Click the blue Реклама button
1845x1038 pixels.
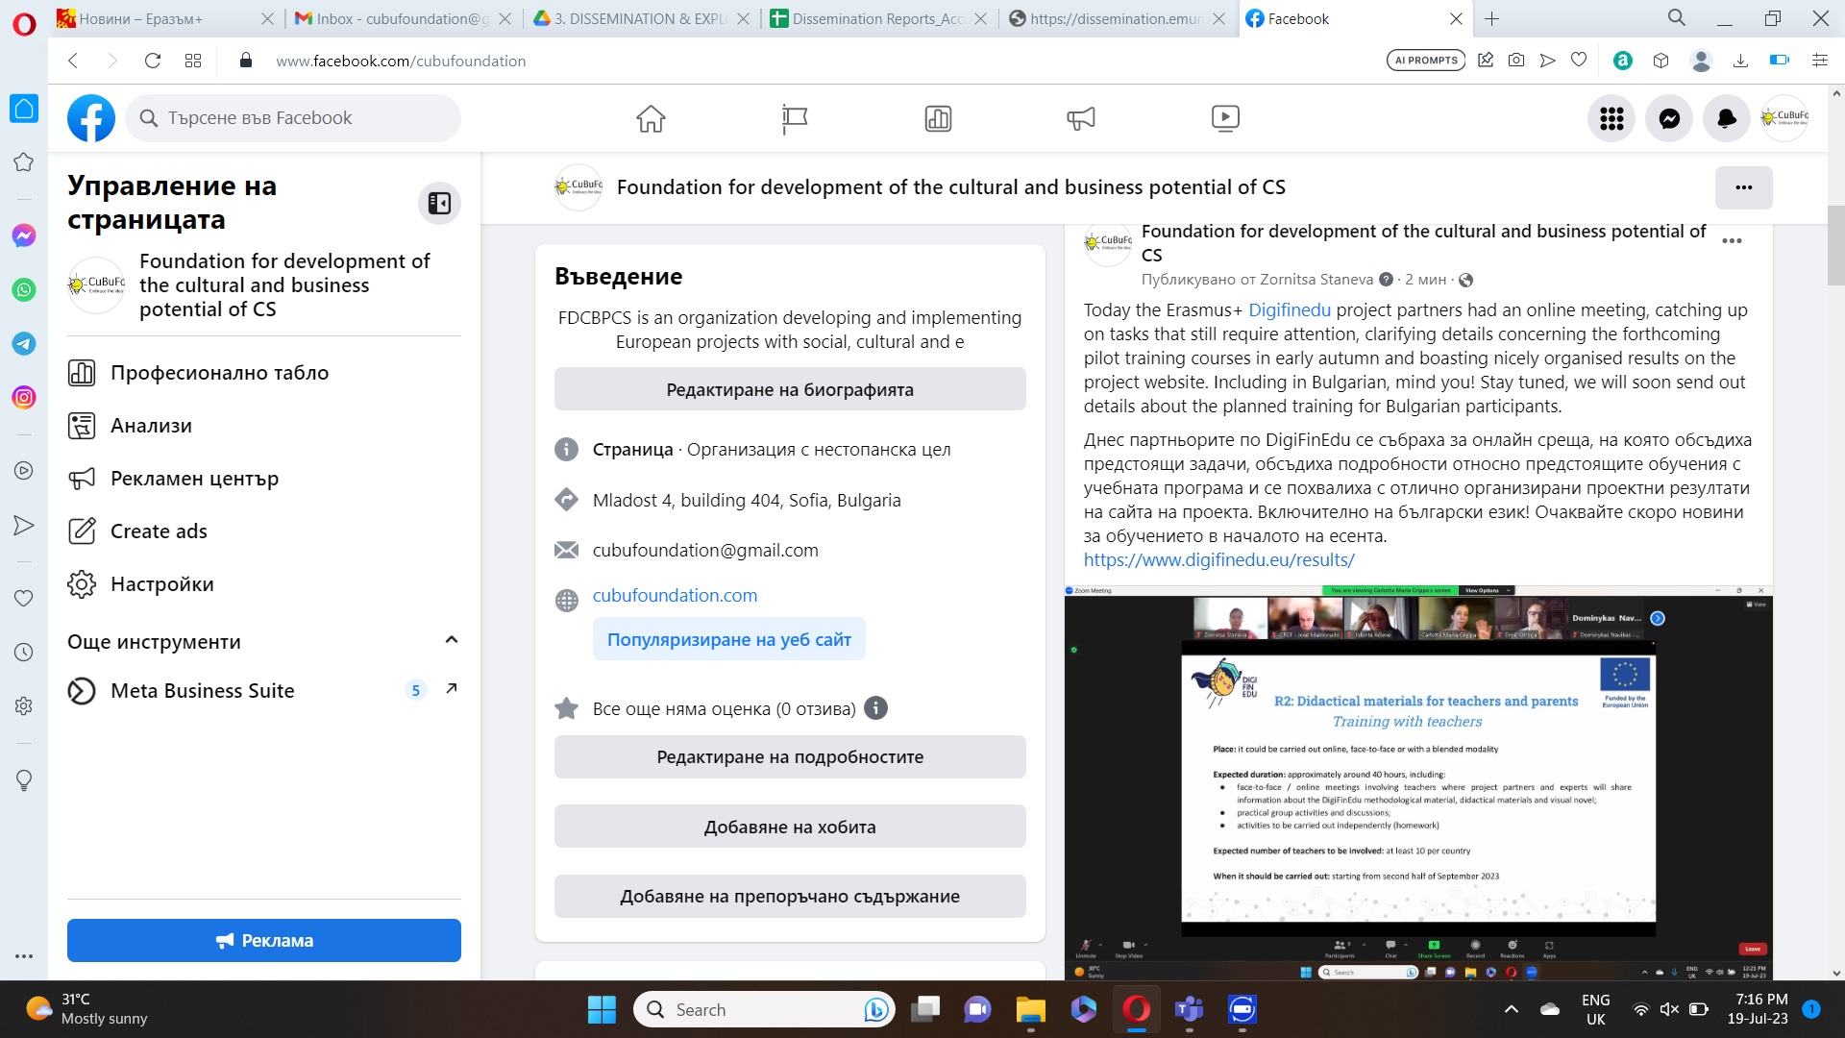coord(264,940)
